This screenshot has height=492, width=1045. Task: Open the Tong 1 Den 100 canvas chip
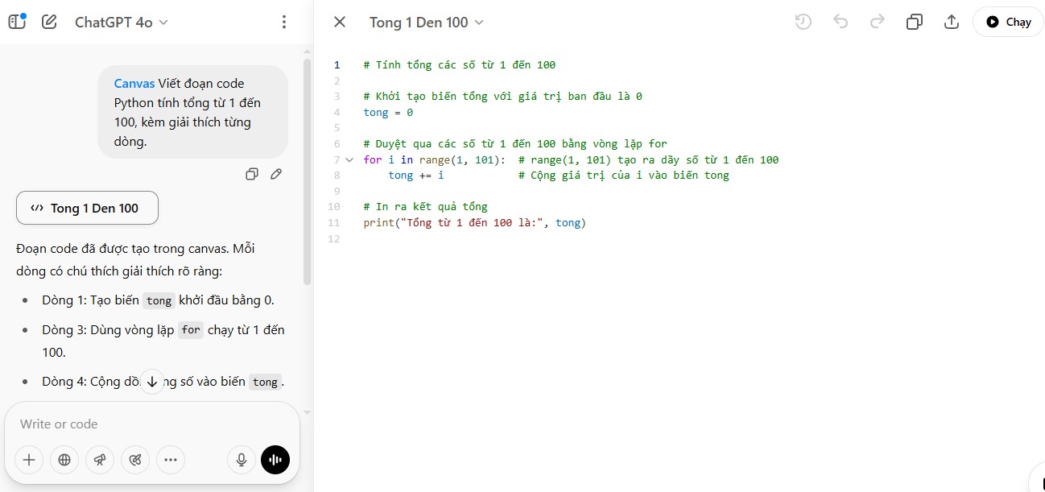pyautogui.click(x=87, y=208)
